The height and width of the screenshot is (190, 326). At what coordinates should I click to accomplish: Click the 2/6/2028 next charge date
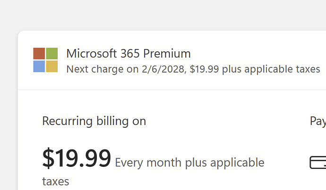tap(162, 69)
